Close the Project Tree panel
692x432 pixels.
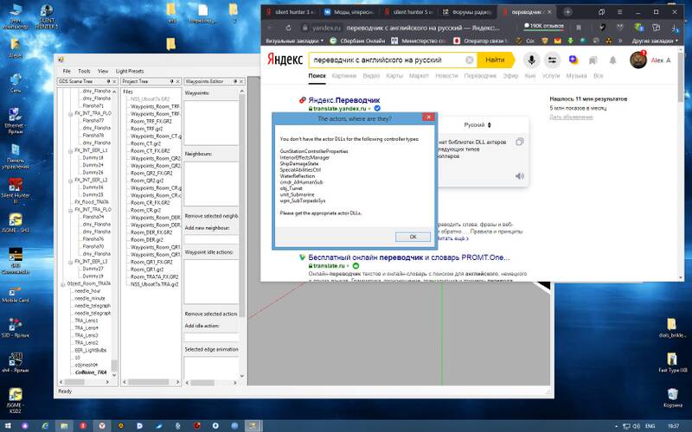click(178, 81)
